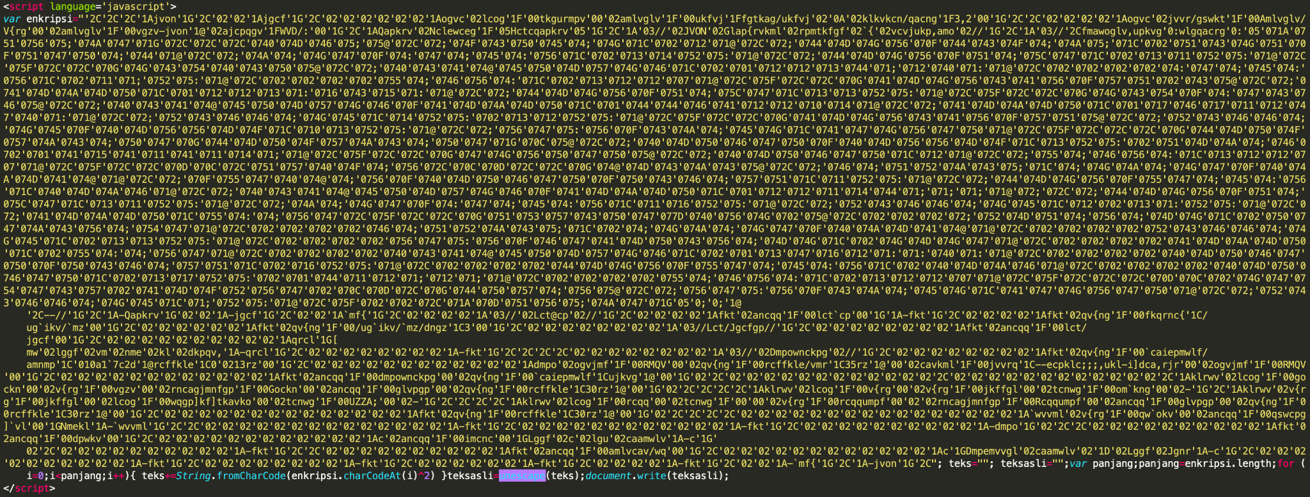The height and width of the screenshot is (497, 1310).
Task: Click teksasli inside document.write parentheses
Action: [695, 476]
